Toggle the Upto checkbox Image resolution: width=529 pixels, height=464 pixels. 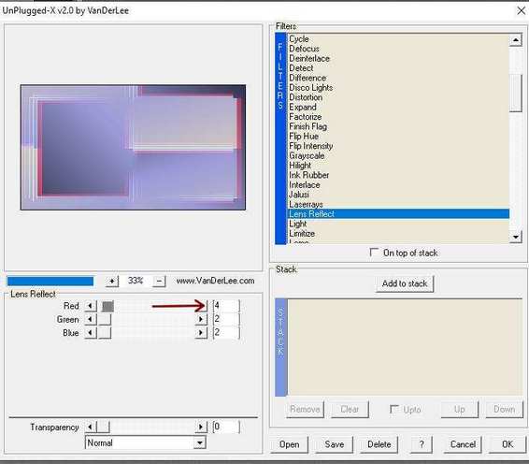[394, 410]
